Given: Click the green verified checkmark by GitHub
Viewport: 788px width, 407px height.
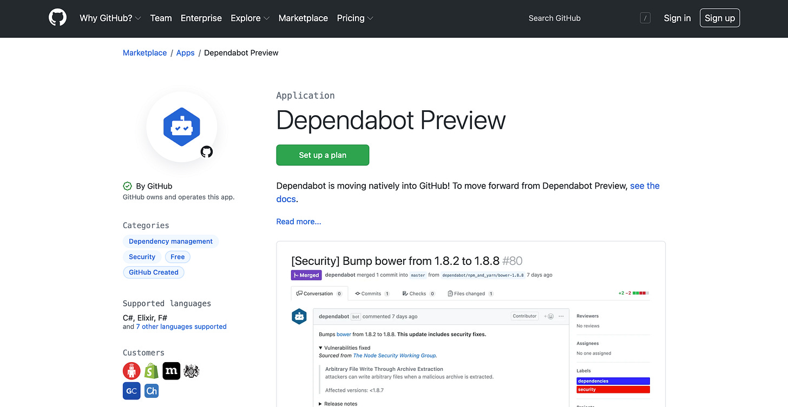Looking at the screenshot, I should coord(128,186).
